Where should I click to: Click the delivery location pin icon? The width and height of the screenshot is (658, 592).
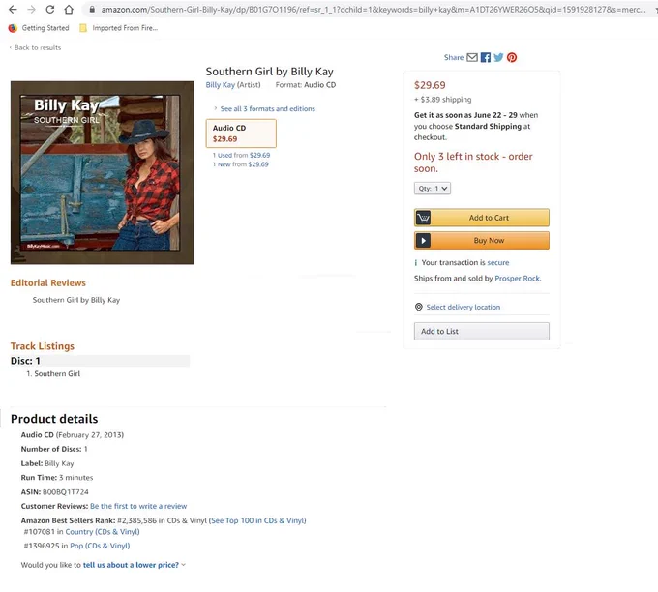(x=418, y=307)
